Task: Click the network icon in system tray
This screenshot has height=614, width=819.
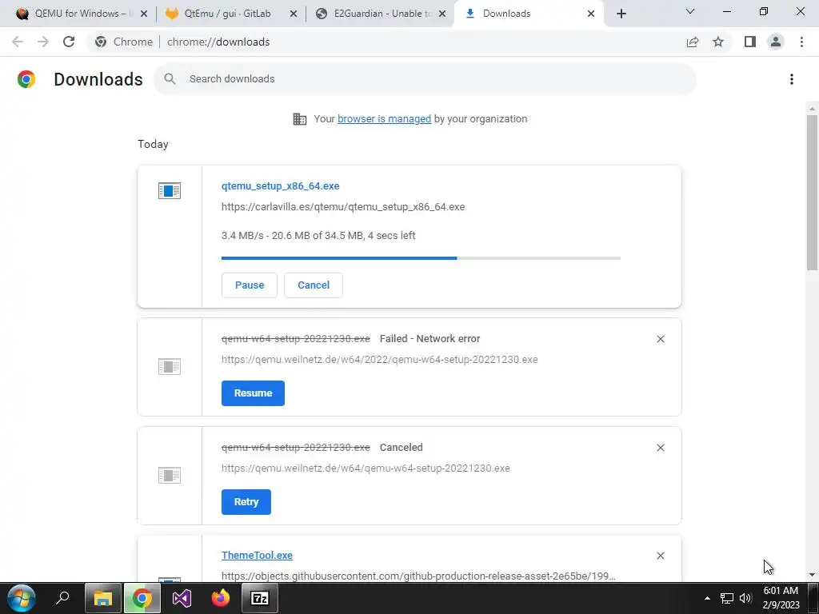Action: [726, 598]
